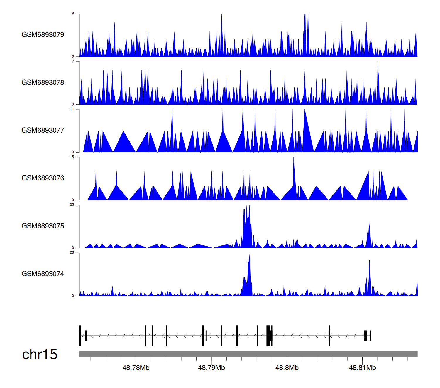Click the GSM6893077 track name

click(43, 131)
